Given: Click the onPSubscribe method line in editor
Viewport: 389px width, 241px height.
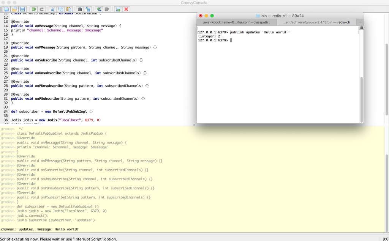Looking at the screenshot, I should (x=78, y=99).
